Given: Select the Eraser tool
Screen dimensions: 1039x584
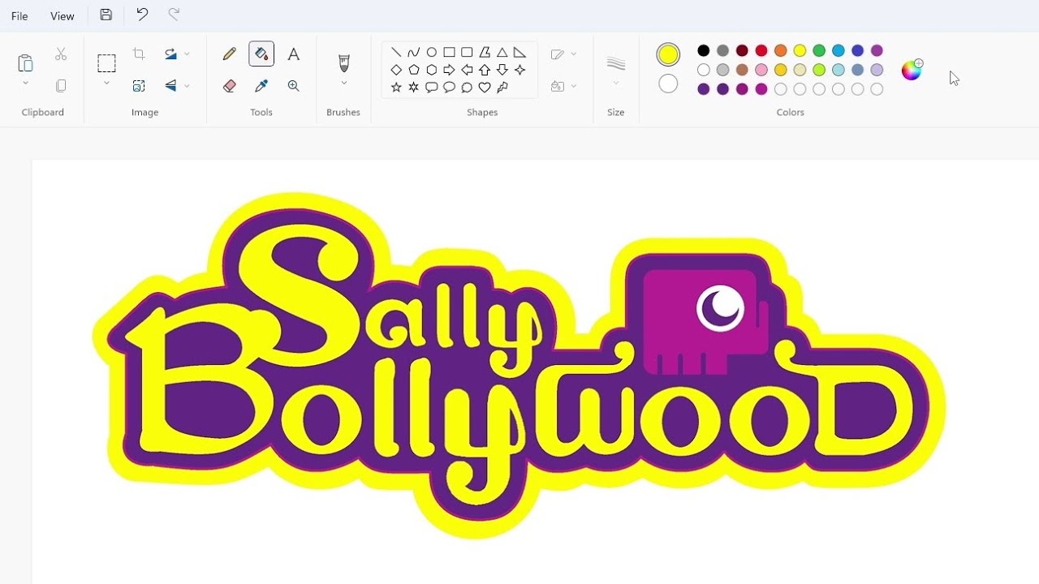Looking at the screenshot, I should 230,86.
